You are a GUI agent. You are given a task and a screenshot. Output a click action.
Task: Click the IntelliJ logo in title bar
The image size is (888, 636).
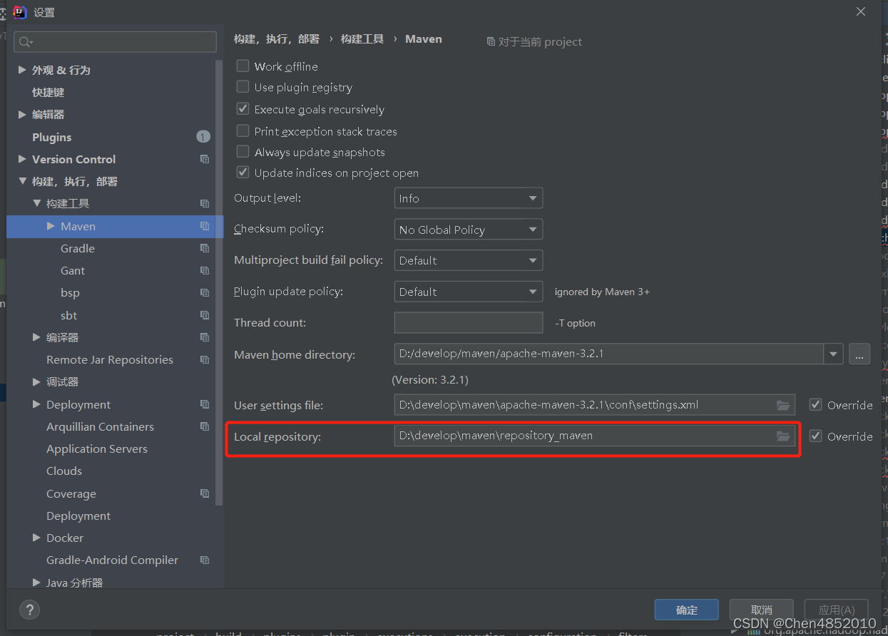point(20,11)
